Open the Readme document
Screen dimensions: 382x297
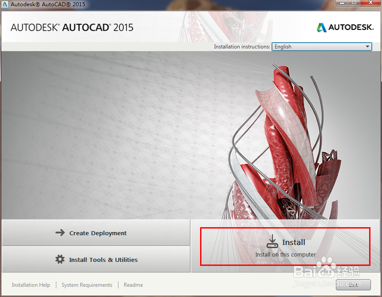[133, 285]
